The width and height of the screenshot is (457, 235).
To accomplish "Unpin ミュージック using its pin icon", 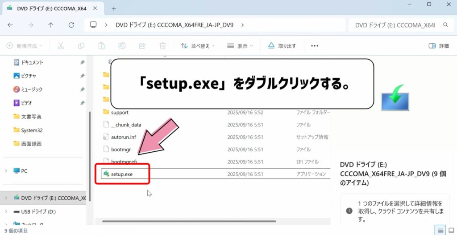I will pos(82,89).
